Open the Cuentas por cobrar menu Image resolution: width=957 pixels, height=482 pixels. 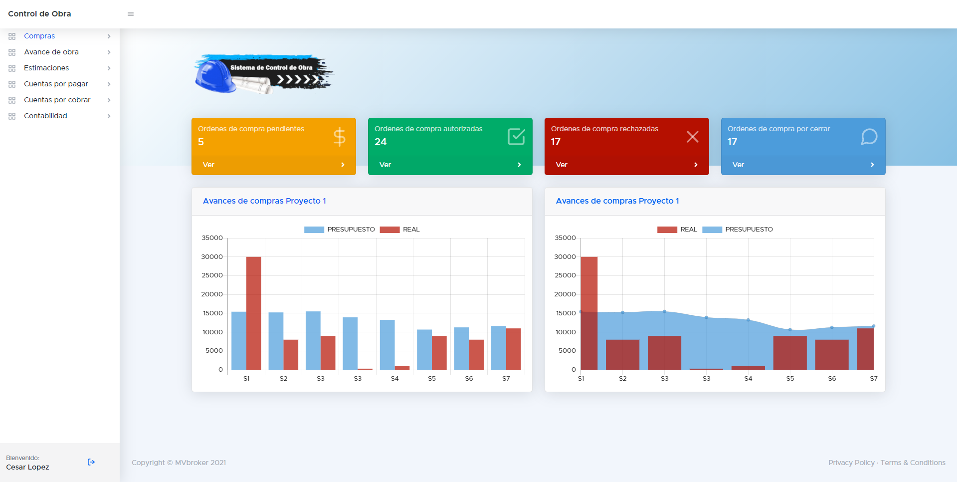[x=57, y=100]
